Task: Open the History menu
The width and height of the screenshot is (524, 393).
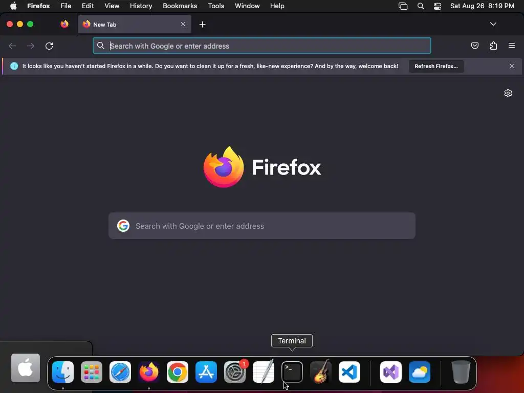Action: (141, 6)
